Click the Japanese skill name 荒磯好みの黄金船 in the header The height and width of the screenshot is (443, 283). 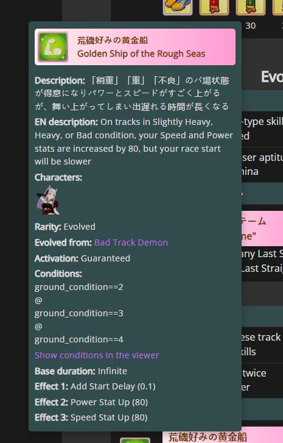(x=113, y=40)
